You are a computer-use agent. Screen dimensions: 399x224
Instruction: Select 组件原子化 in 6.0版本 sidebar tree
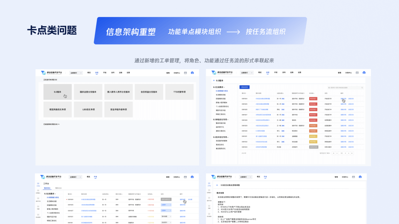coord(219,127)
